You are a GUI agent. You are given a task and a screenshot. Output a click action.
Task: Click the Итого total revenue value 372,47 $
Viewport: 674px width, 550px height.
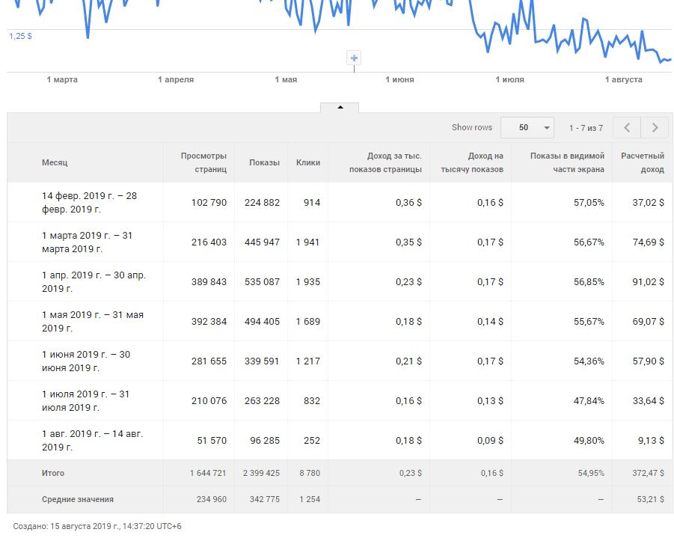[x=647, y=474]
